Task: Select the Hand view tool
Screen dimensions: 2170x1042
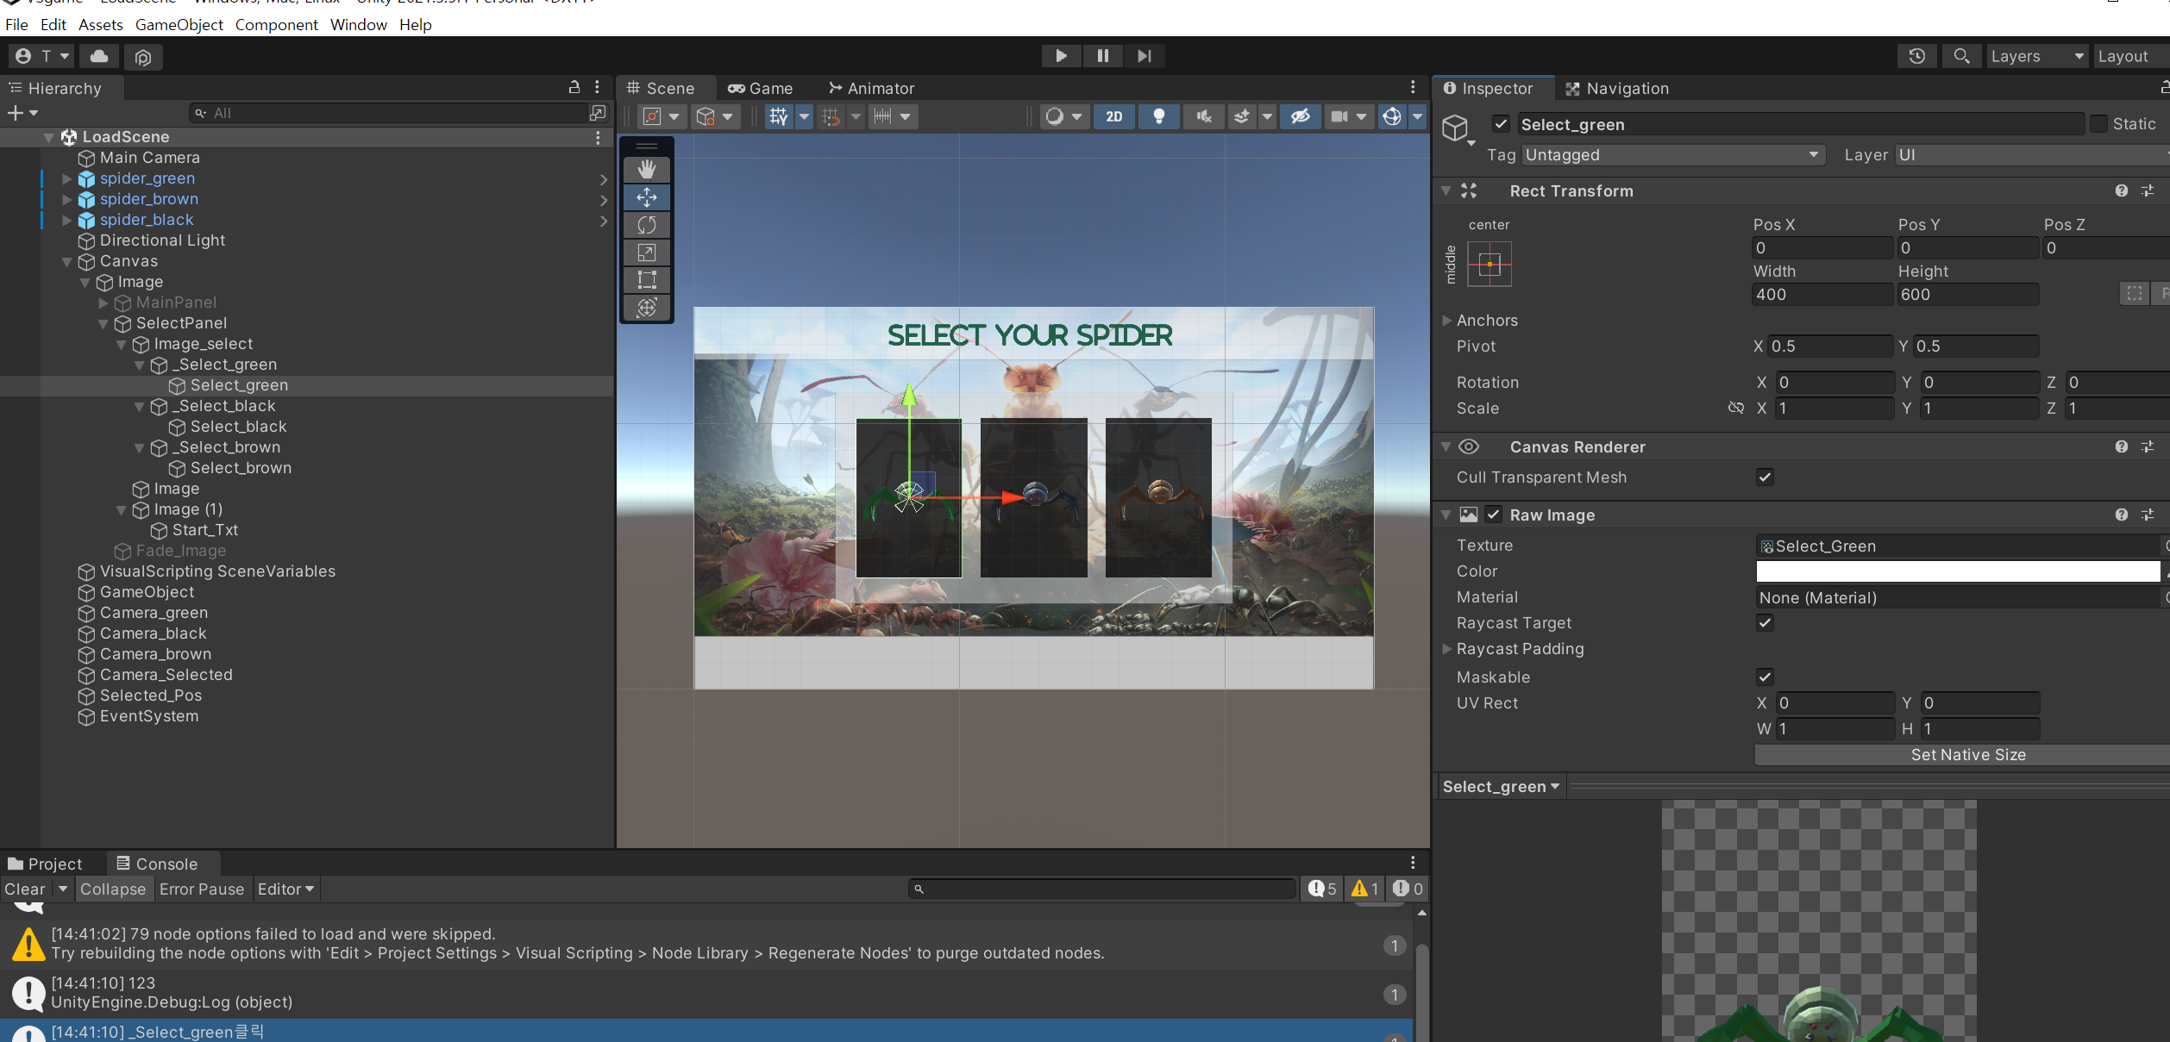Action: (x=646, y=170)
